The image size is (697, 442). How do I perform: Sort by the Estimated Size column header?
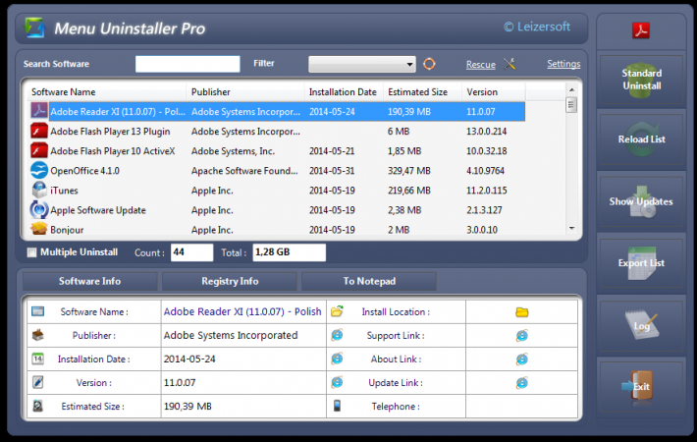click(422, 92)
